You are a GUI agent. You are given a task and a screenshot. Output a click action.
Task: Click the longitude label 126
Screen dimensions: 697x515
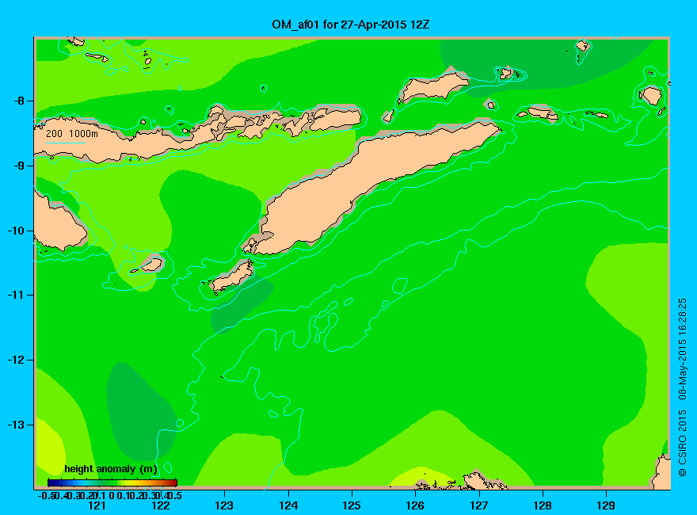click(x=415, y=505)
